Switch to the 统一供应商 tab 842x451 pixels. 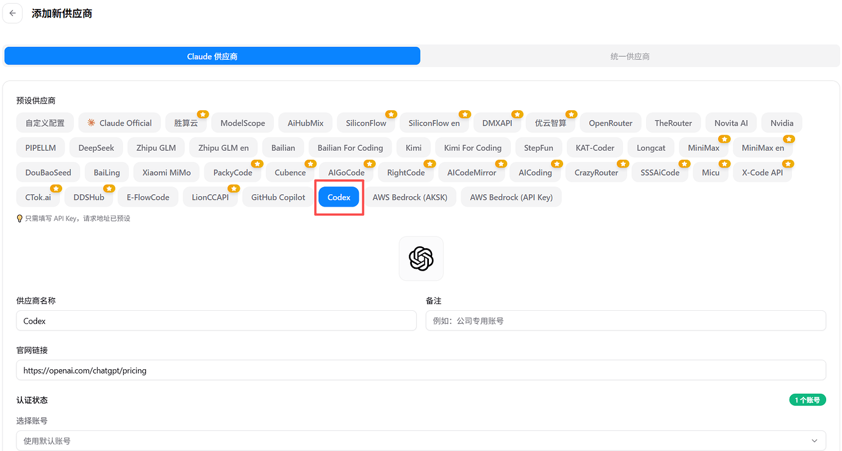(630, 56)
